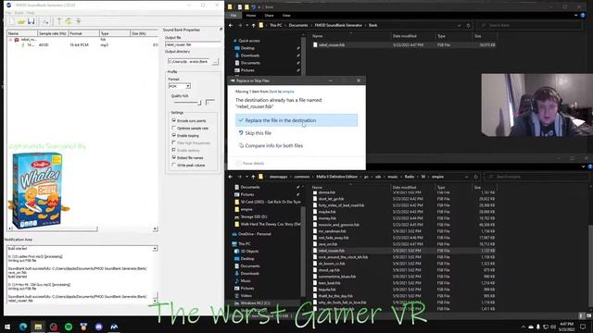Toggle the Encode sync points checkbox
593x333 pixels.
[x=174, y=120]
